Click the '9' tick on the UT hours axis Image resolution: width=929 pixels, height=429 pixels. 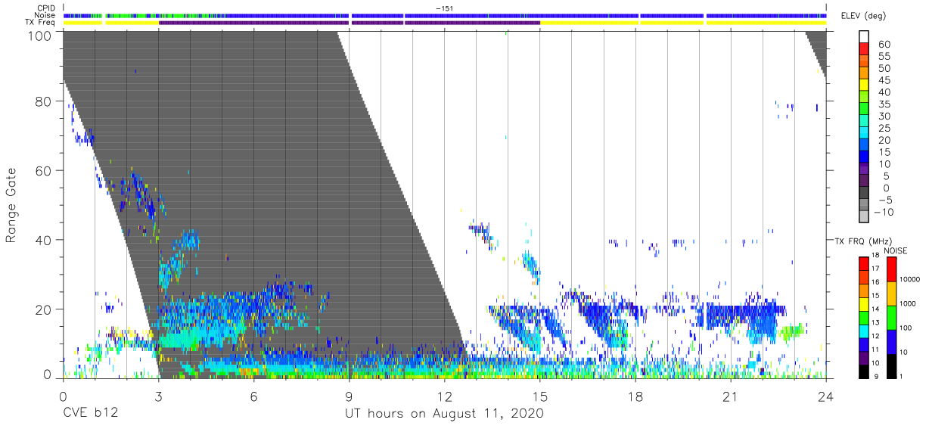click(x=349, y=396)
